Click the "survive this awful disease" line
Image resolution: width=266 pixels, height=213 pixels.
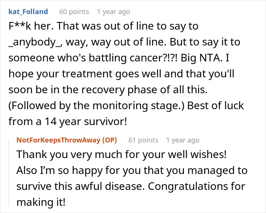(x=81, y=186)
